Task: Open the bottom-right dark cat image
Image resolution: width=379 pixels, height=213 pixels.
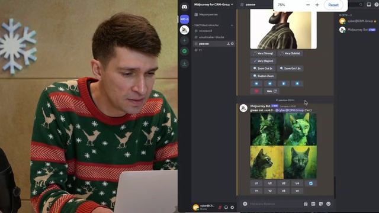Action: click(x=300, y=162)
